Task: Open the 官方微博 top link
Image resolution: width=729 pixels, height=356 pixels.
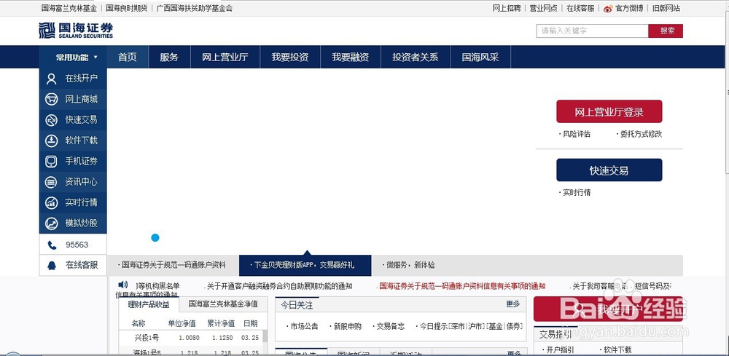Action: pyautogui.click(x=629, y=8)
